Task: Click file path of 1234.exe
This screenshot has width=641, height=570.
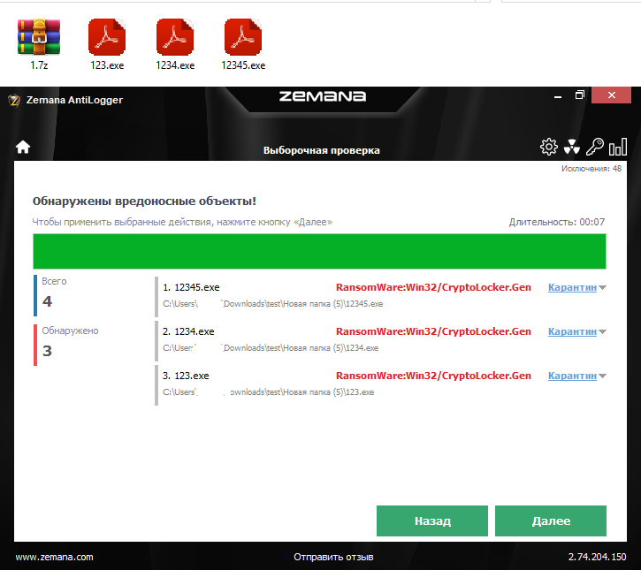Action: pos(271,347)
